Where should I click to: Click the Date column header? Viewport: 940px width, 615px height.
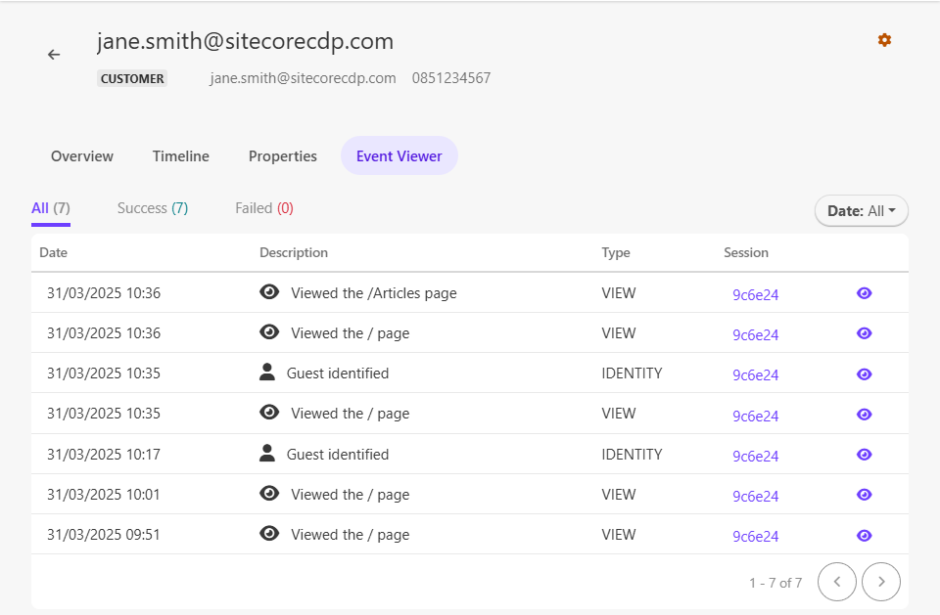point(54,252)
